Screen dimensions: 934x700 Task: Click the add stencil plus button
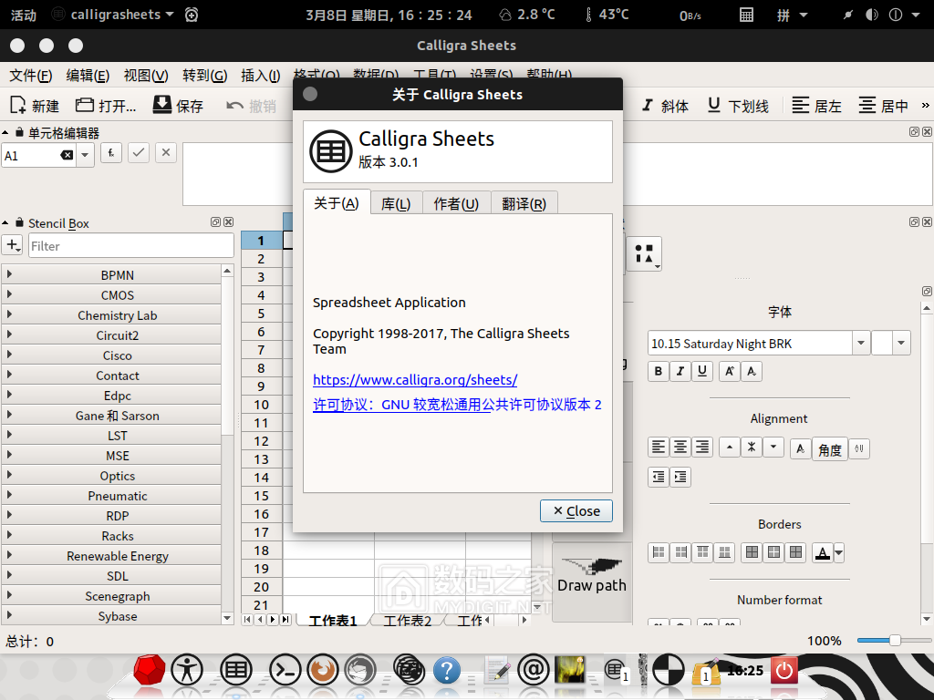[x=13, y=245]
